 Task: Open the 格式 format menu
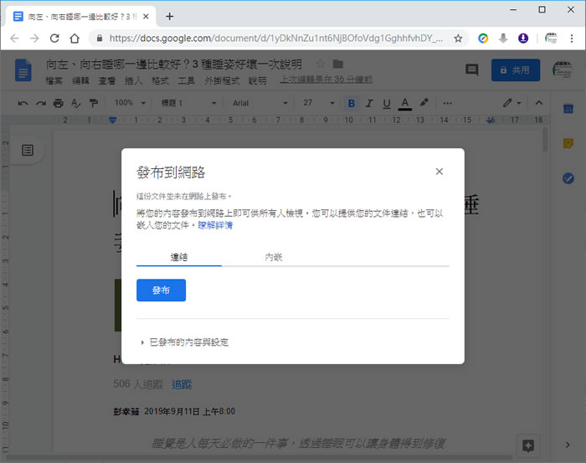160,80
